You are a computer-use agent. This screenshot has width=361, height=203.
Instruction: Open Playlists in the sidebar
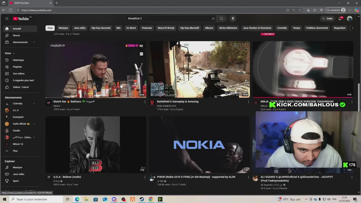click(20, 67)
